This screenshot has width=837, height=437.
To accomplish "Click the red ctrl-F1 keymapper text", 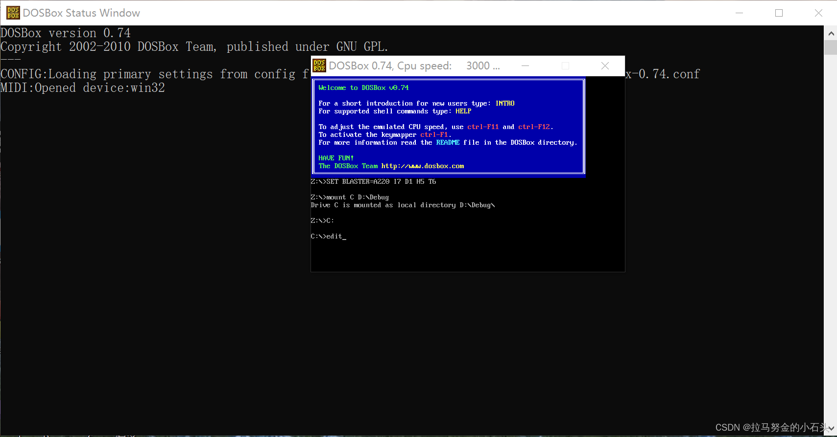I will 434,135.
